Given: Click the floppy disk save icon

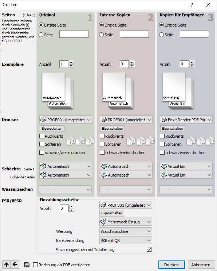Looking at the screenshot, I should pyautogui.click(x=27, y=265).
